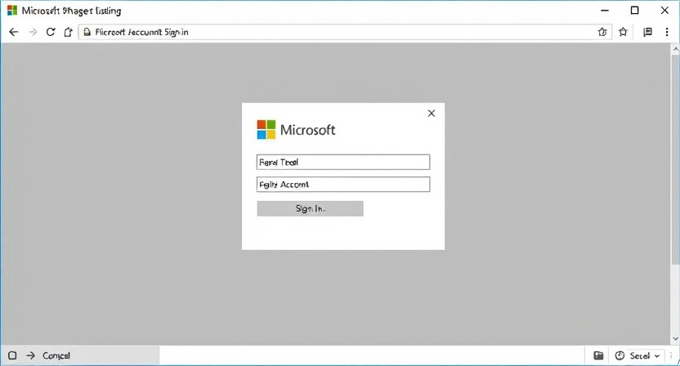Go back with the browser back arrow
680x366 pixels.
click(x=14, y=32)
